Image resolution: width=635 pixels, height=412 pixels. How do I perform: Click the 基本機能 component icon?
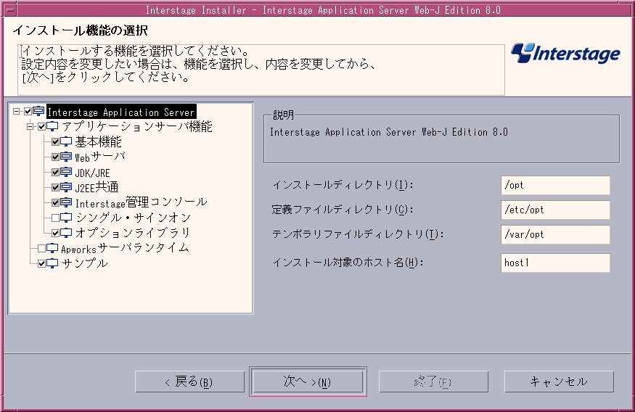click(x=66, y=141)
